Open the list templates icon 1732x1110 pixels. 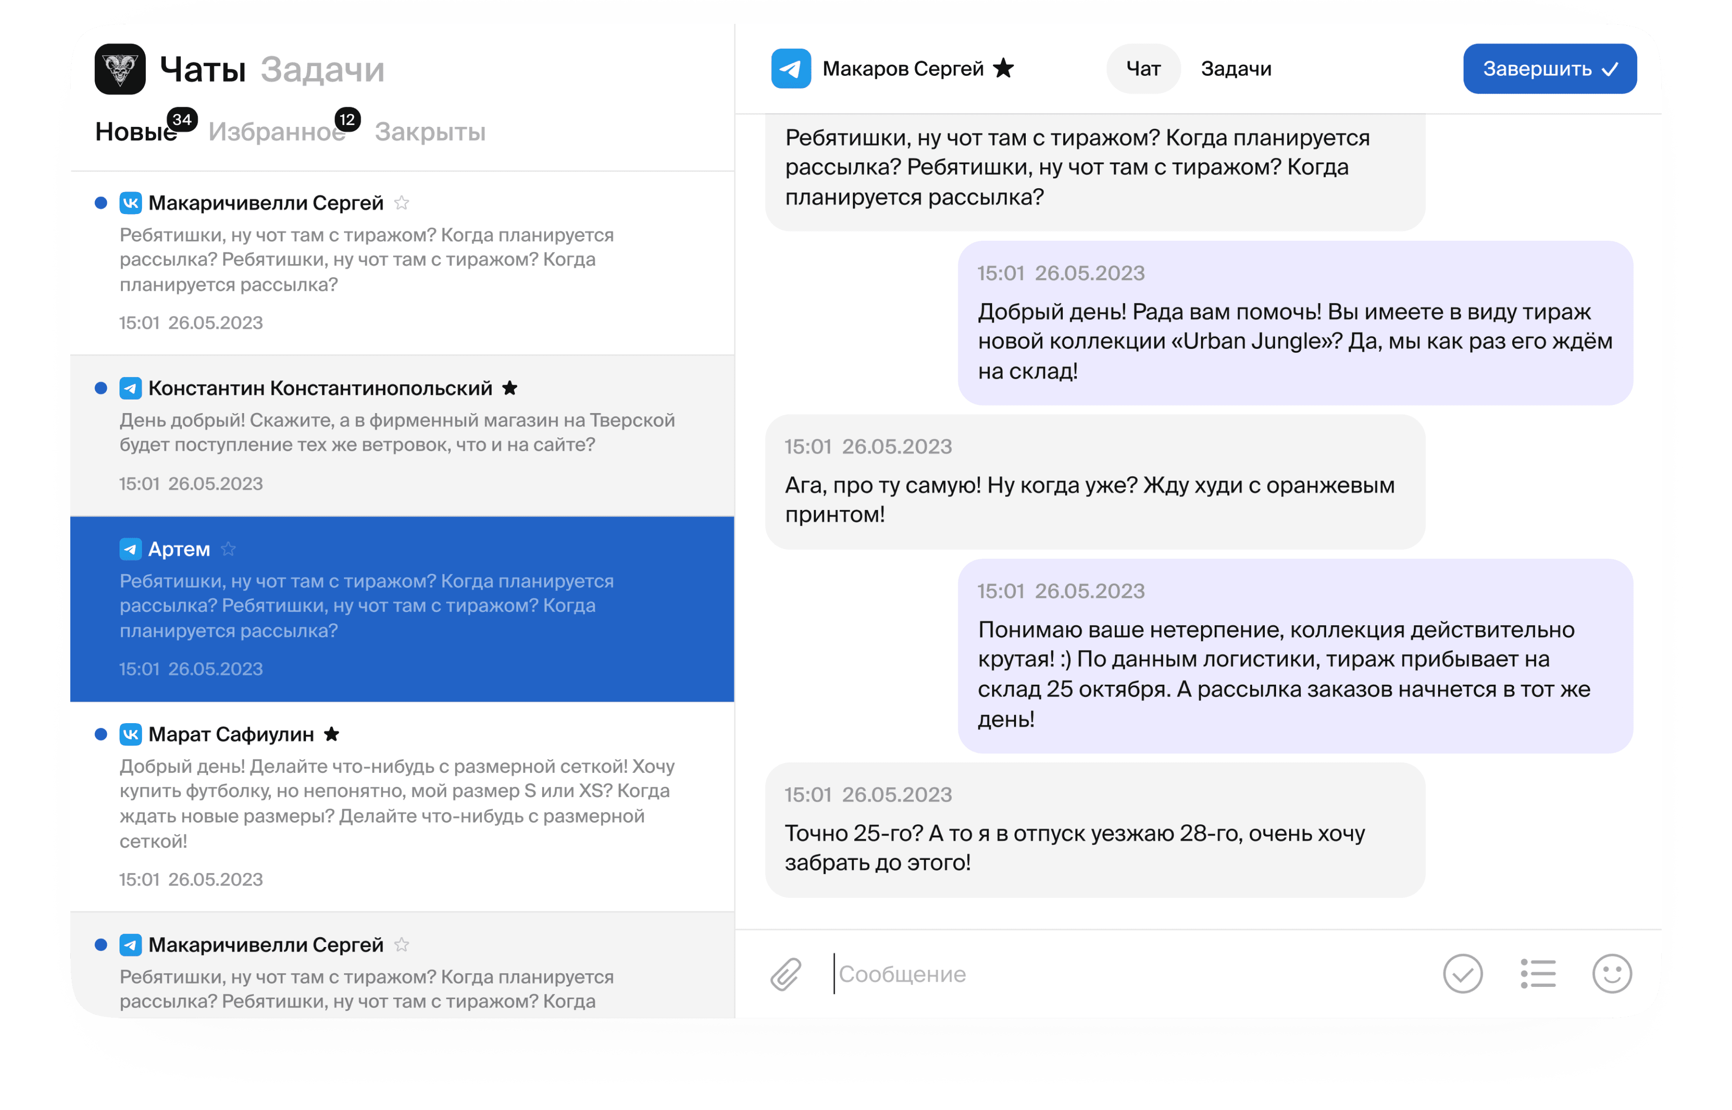[x=1538, y=974]
